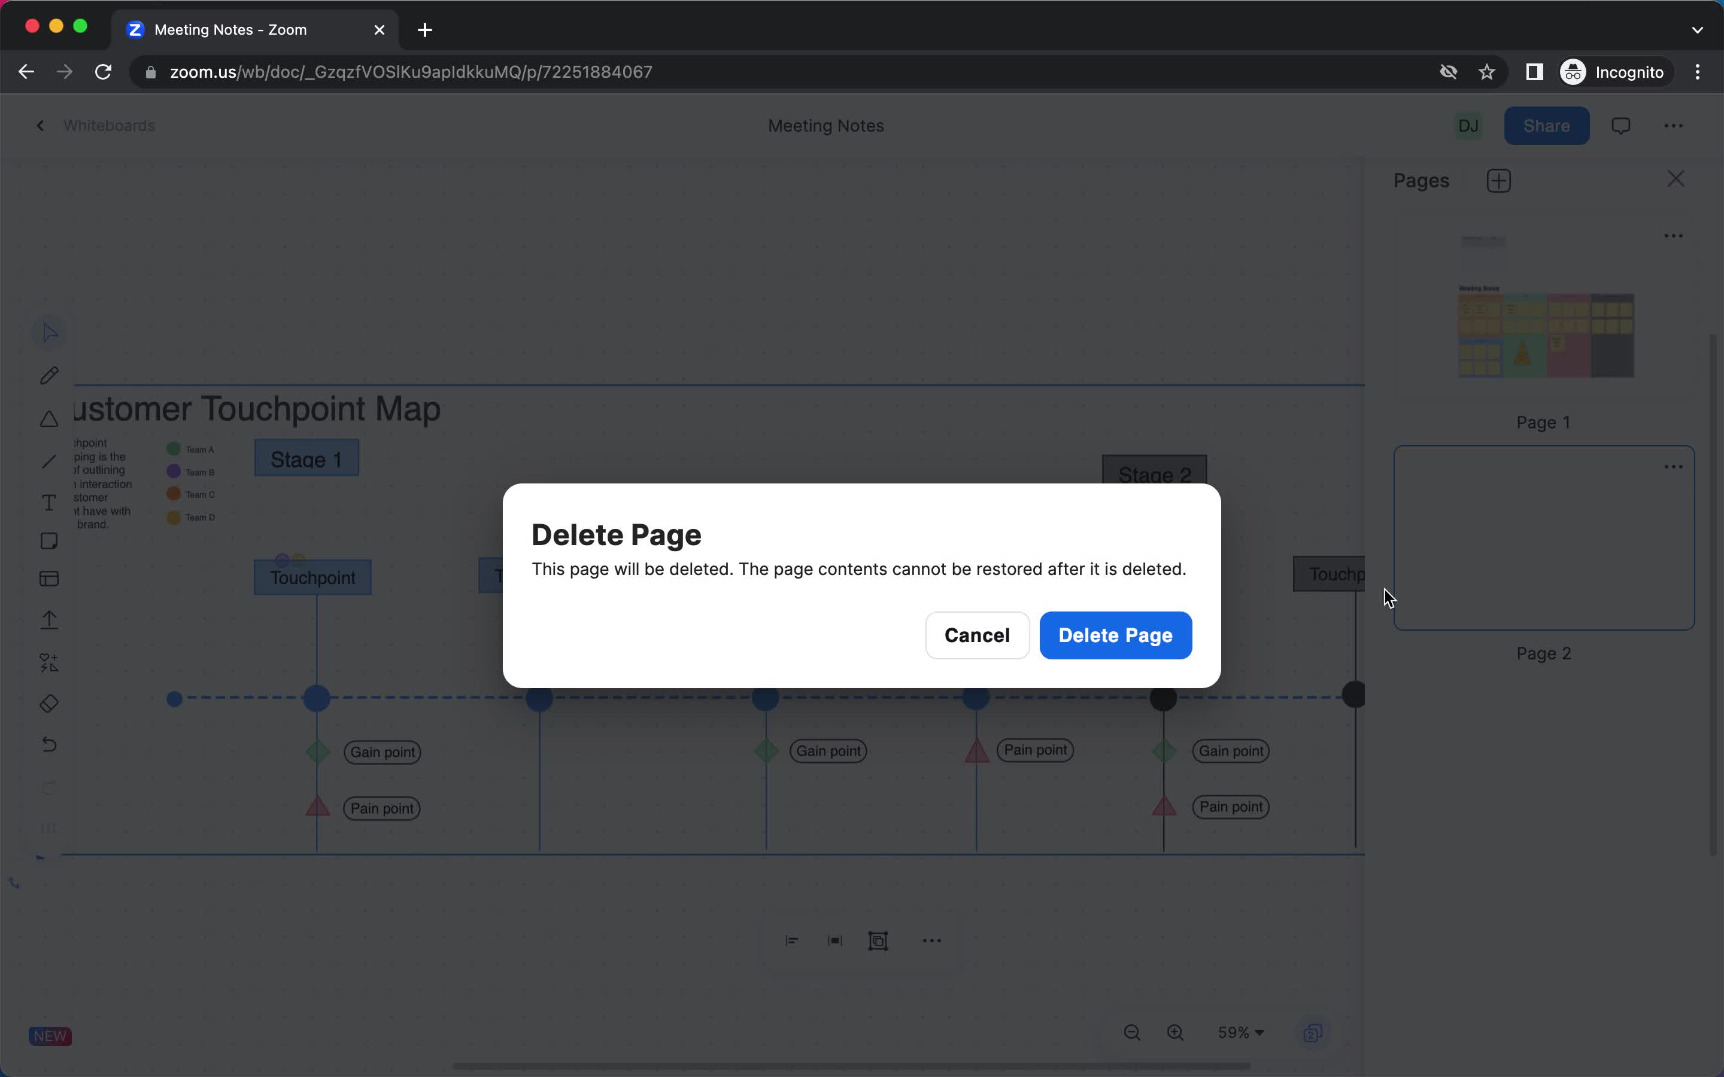Click the zoom out magnifier

tap(1132, 1032)
